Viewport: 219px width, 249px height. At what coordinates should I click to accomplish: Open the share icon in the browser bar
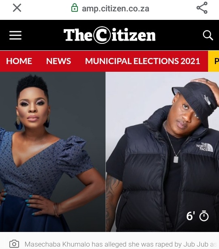202,8
